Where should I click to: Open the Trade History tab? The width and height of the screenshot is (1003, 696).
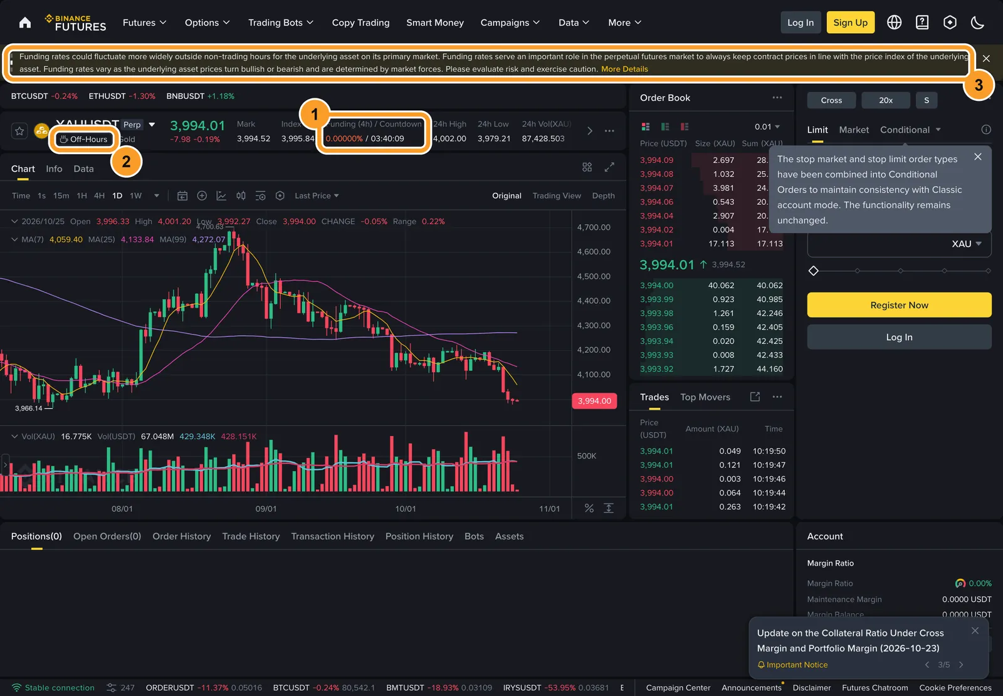coord(251,536)
